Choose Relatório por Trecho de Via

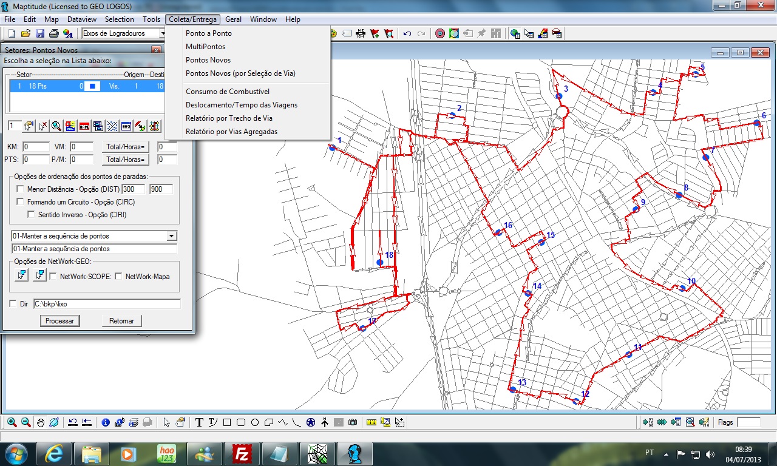point(229,118)
